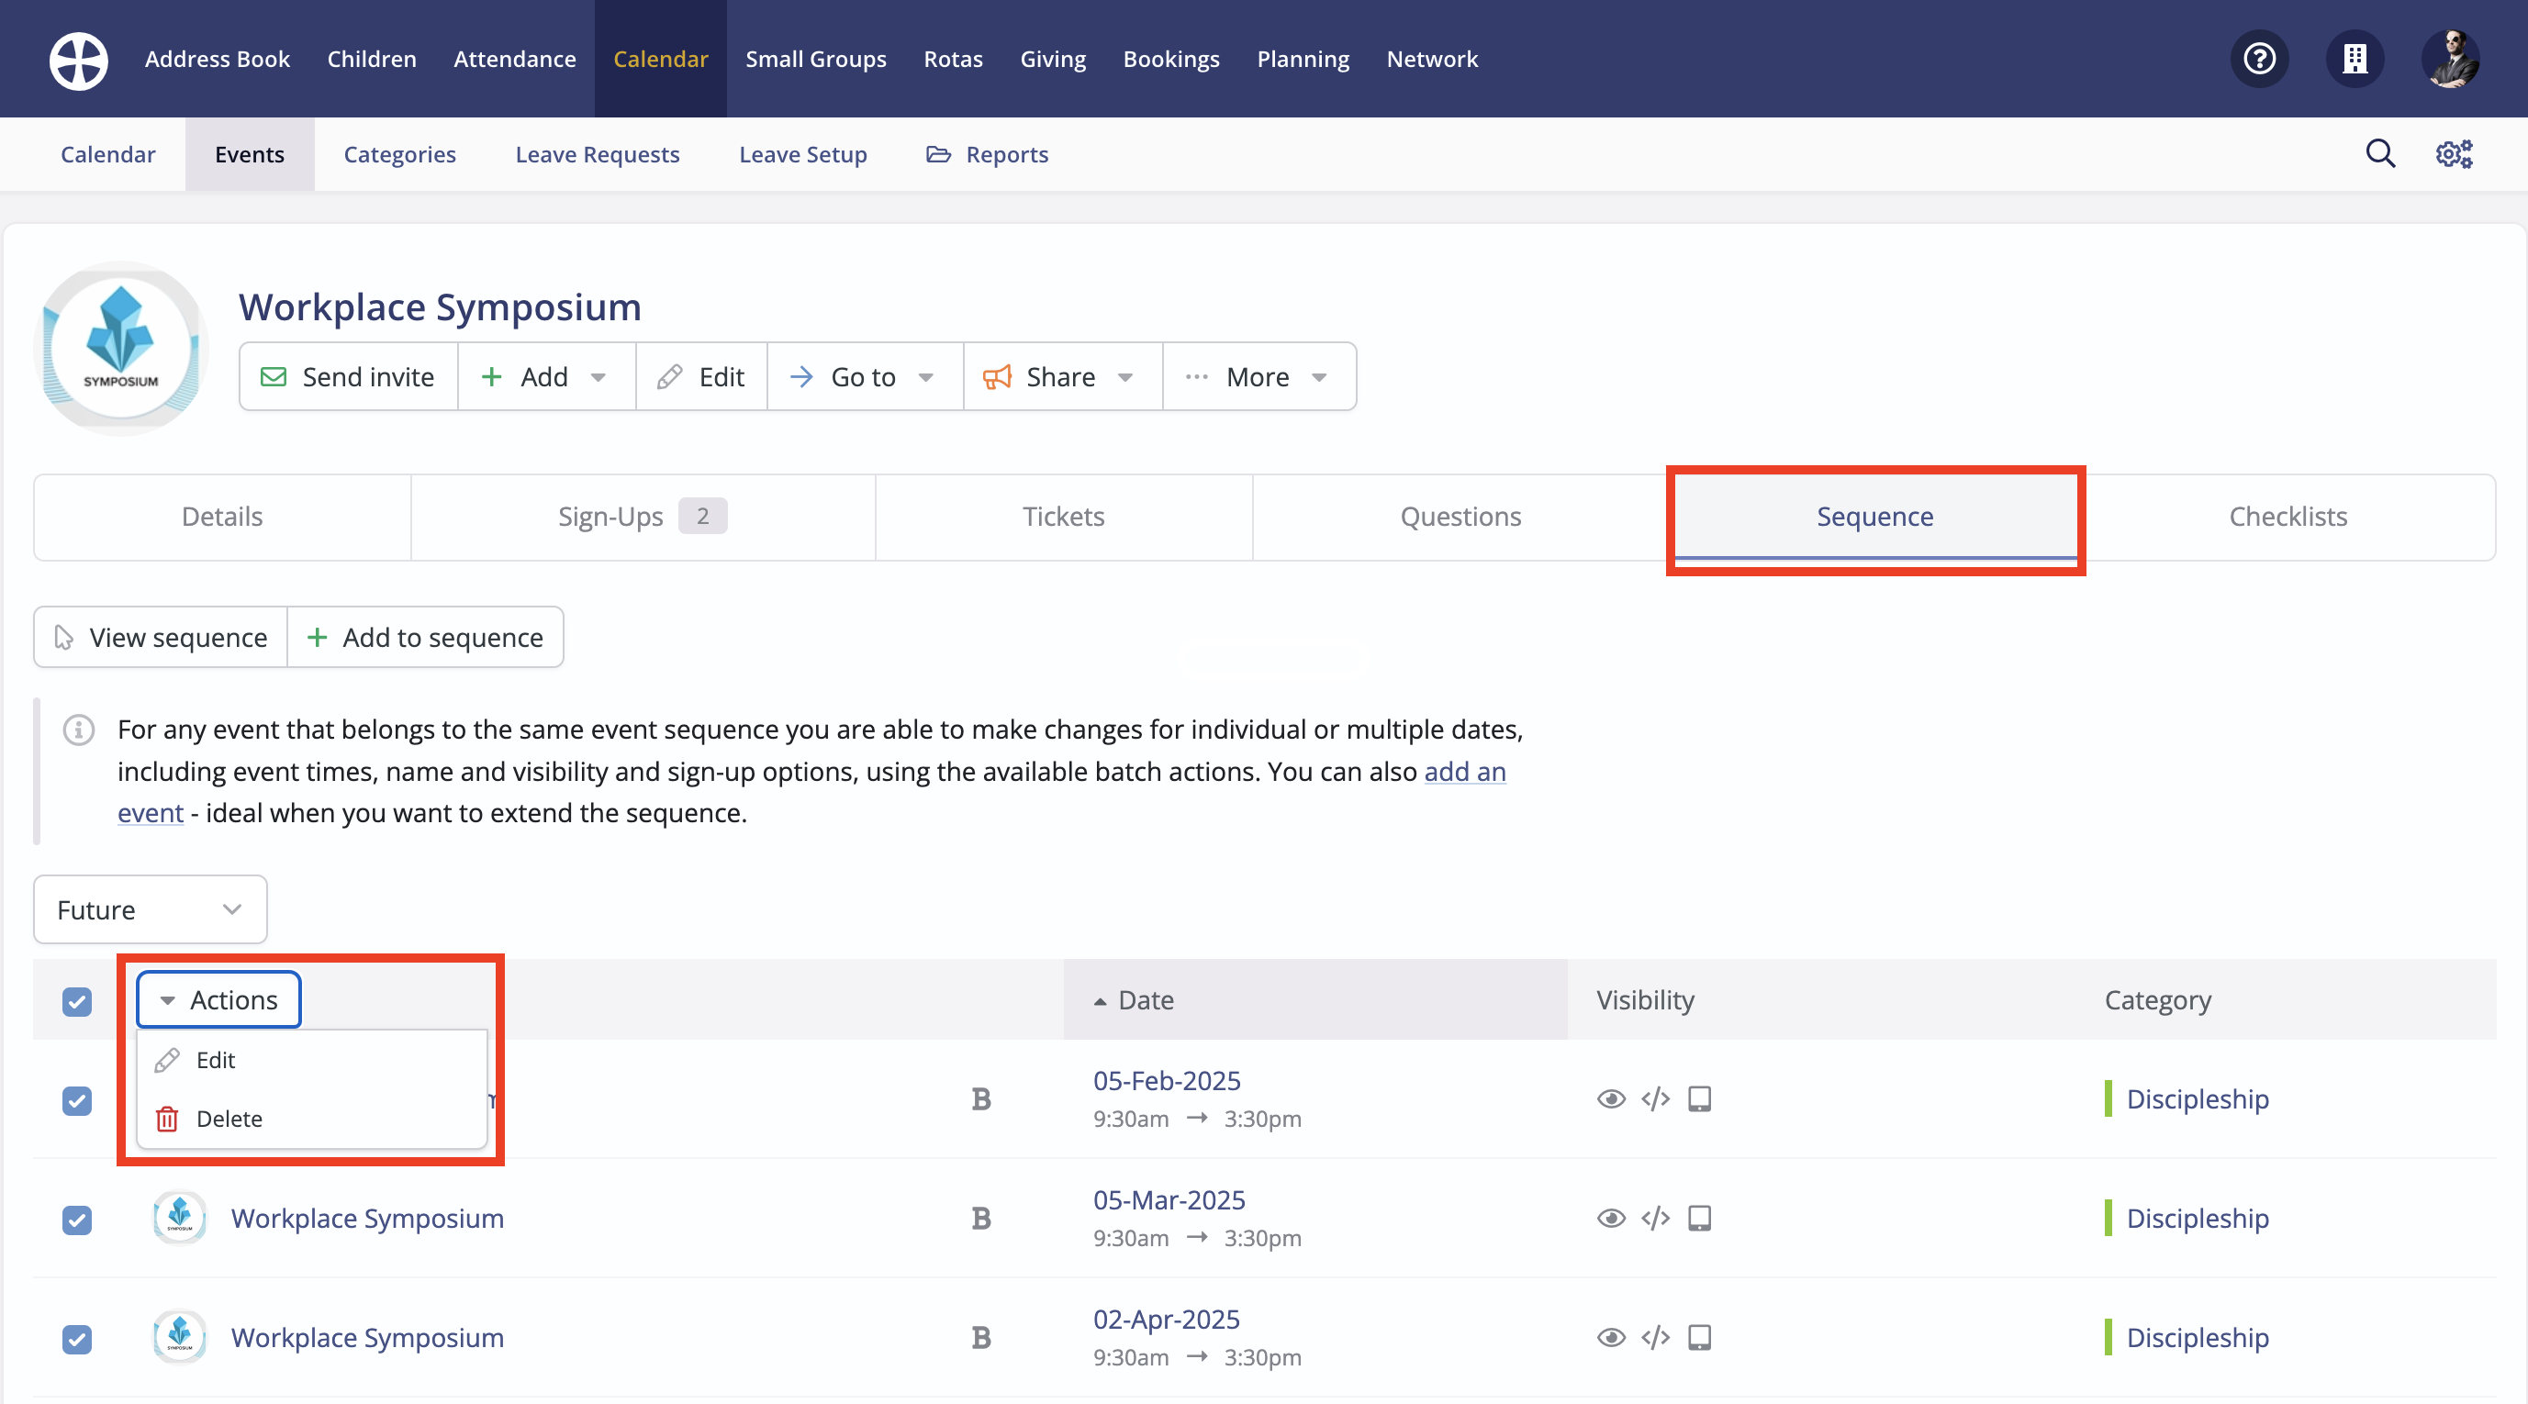Open the 05-Feb-2025 date link
Screen dimensions: 2528x1404
click(1167, 1080)
